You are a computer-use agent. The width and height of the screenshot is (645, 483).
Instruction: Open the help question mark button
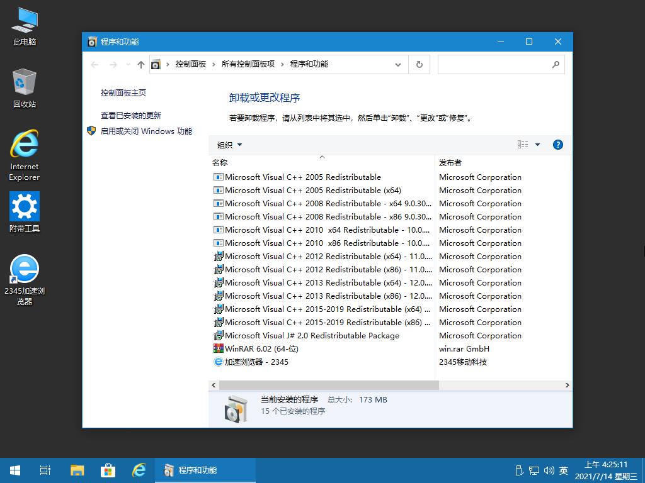point(558,145)
